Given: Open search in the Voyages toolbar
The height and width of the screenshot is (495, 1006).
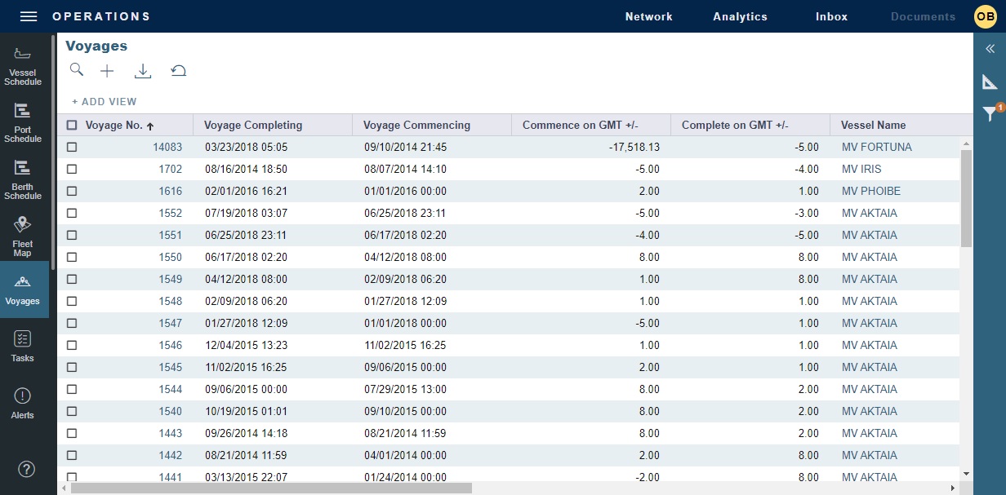Looking at the screenshot, I should pos(77,70).
